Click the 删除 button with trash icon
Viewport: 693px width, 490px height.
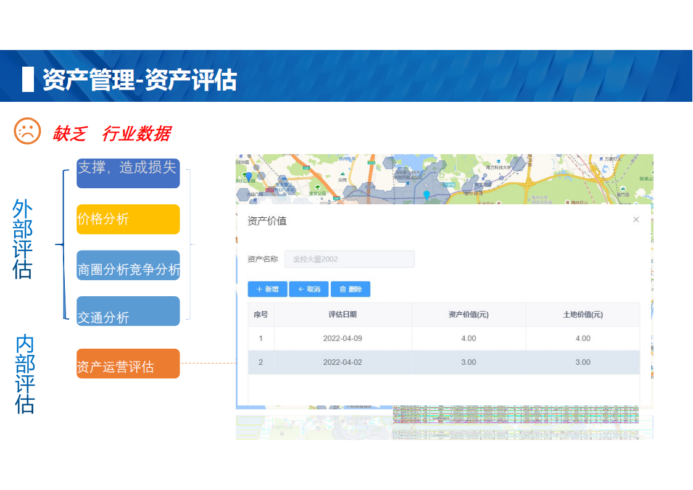tap(351, 289)
